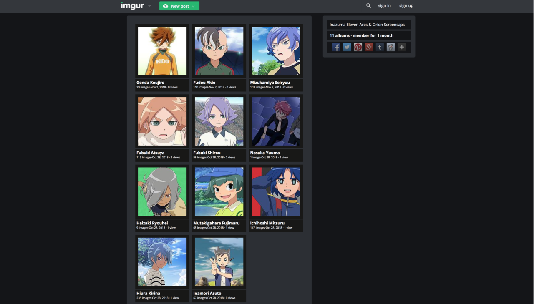
Task: Click the "11 albums · member for 1 month" text
Action: coord(361,35)
